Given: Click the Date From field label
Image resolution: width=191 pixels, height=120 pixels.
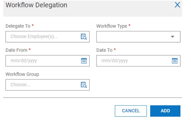Looking at the screenshot, I should point(16,50).
